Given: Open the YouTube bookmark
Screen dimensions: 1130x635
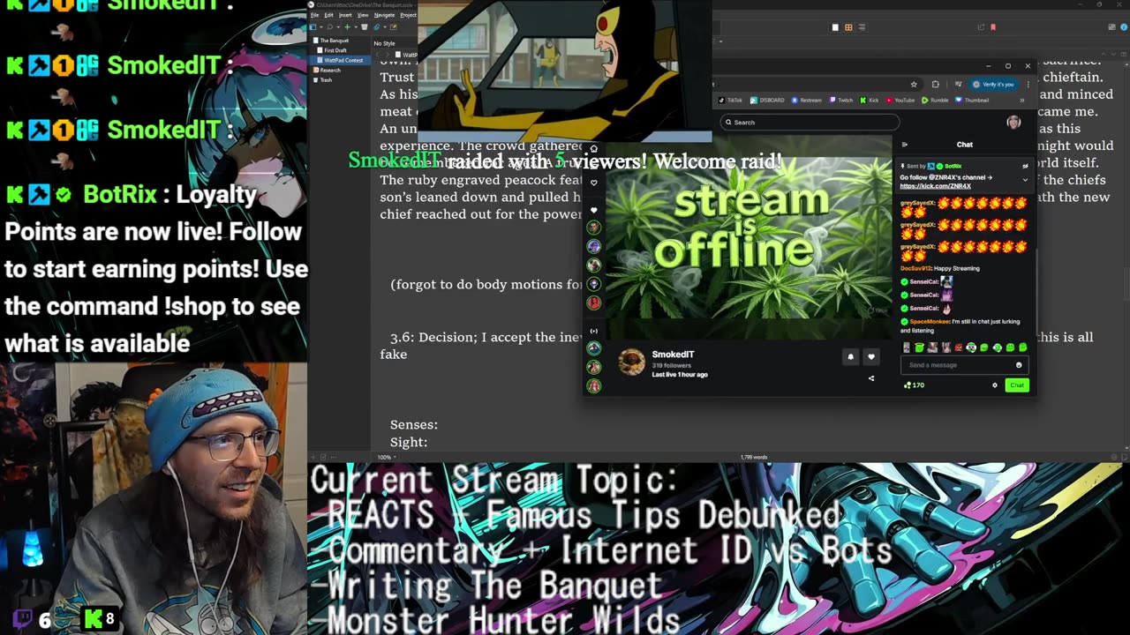Looking at the screenshot, I should (900, 101).
